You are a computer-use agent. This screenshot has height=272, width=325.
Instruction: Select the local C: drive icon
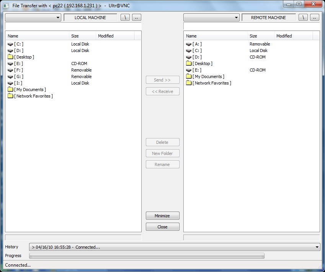10,44
